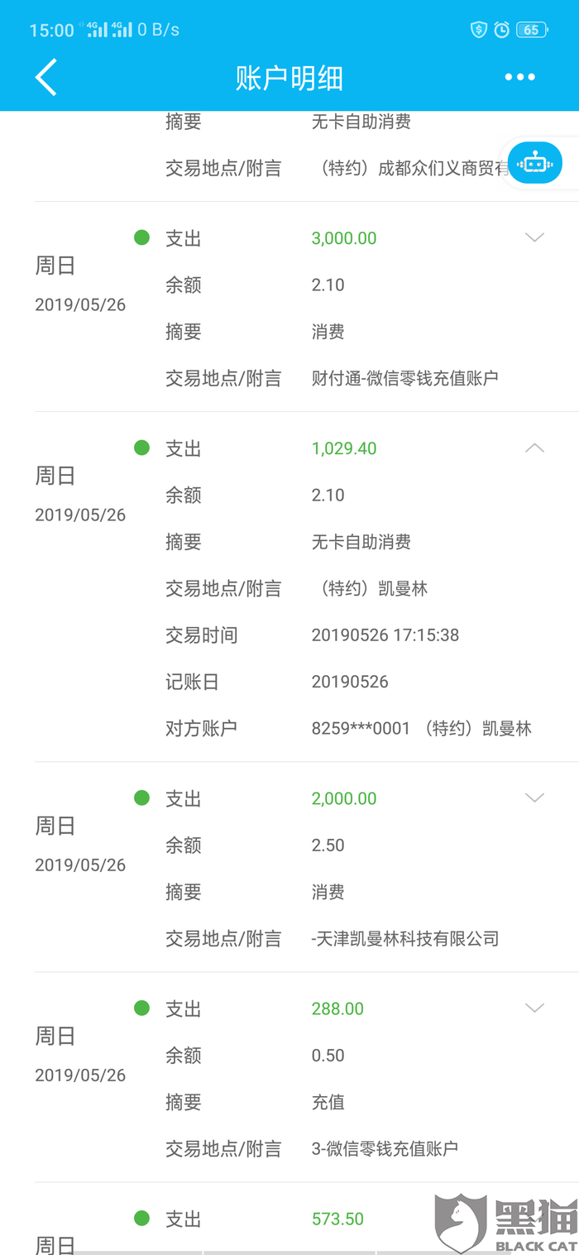Tap the transaction time 20190526 17:15:38

coord(385,635)
